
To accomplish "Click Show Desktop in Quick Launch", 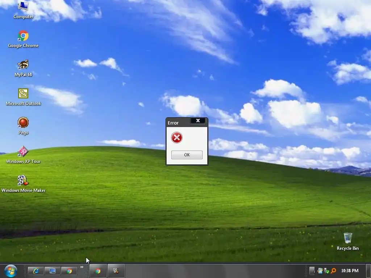I will [53, 271].
